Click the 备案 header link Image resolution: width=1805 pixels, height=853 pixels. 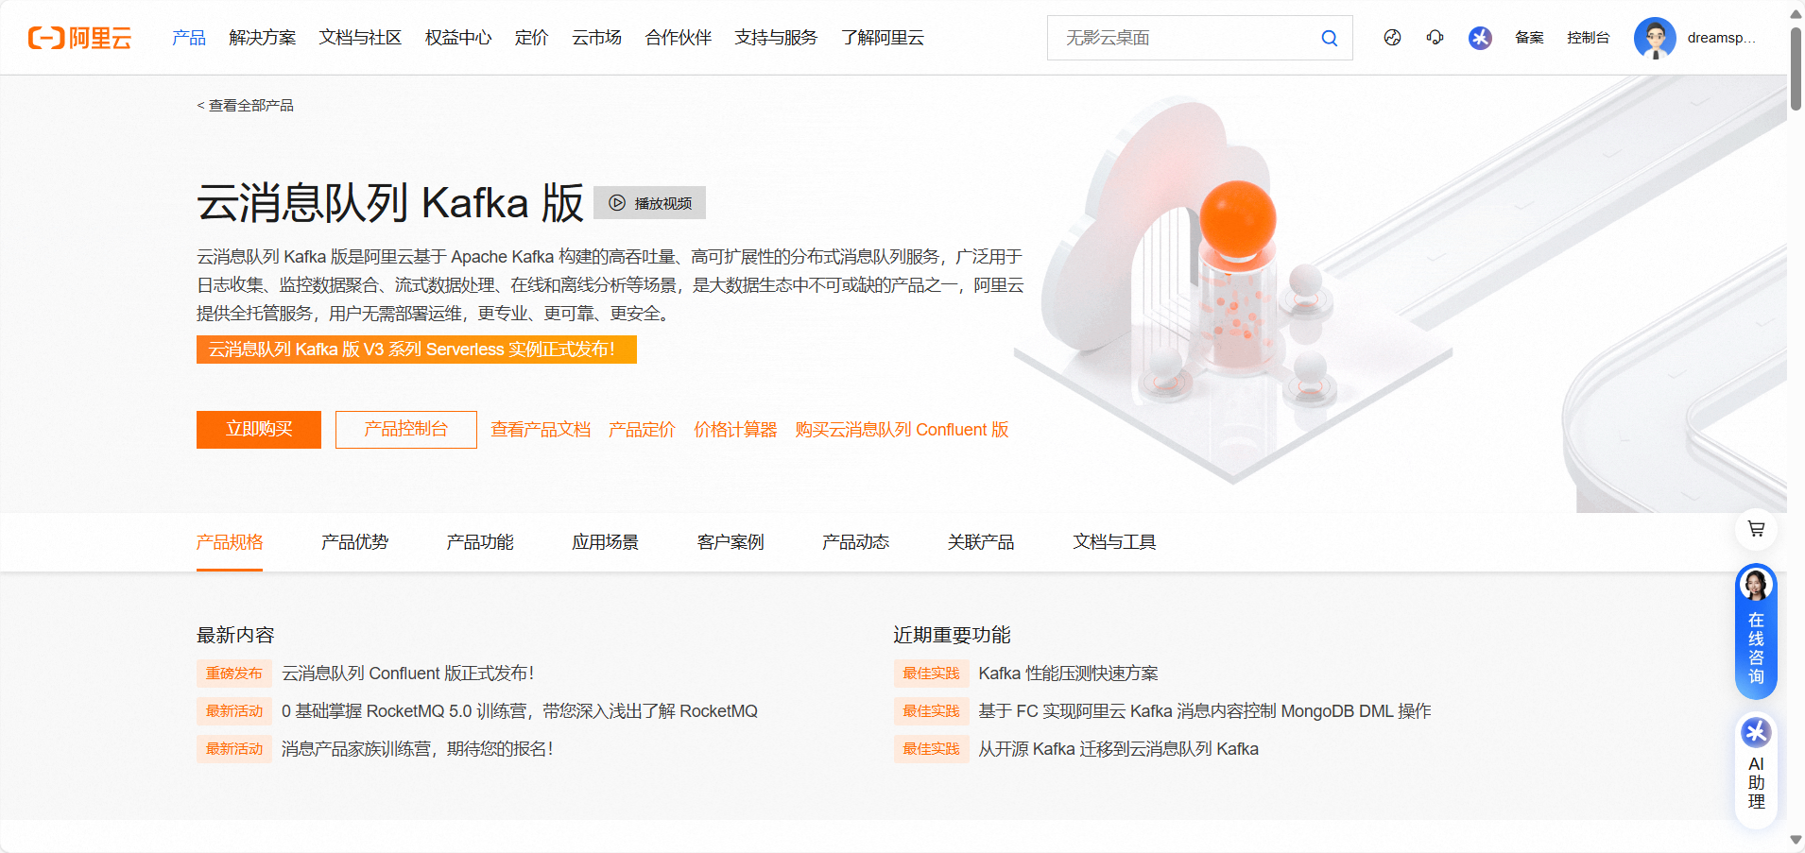[x=1529, y=38]
